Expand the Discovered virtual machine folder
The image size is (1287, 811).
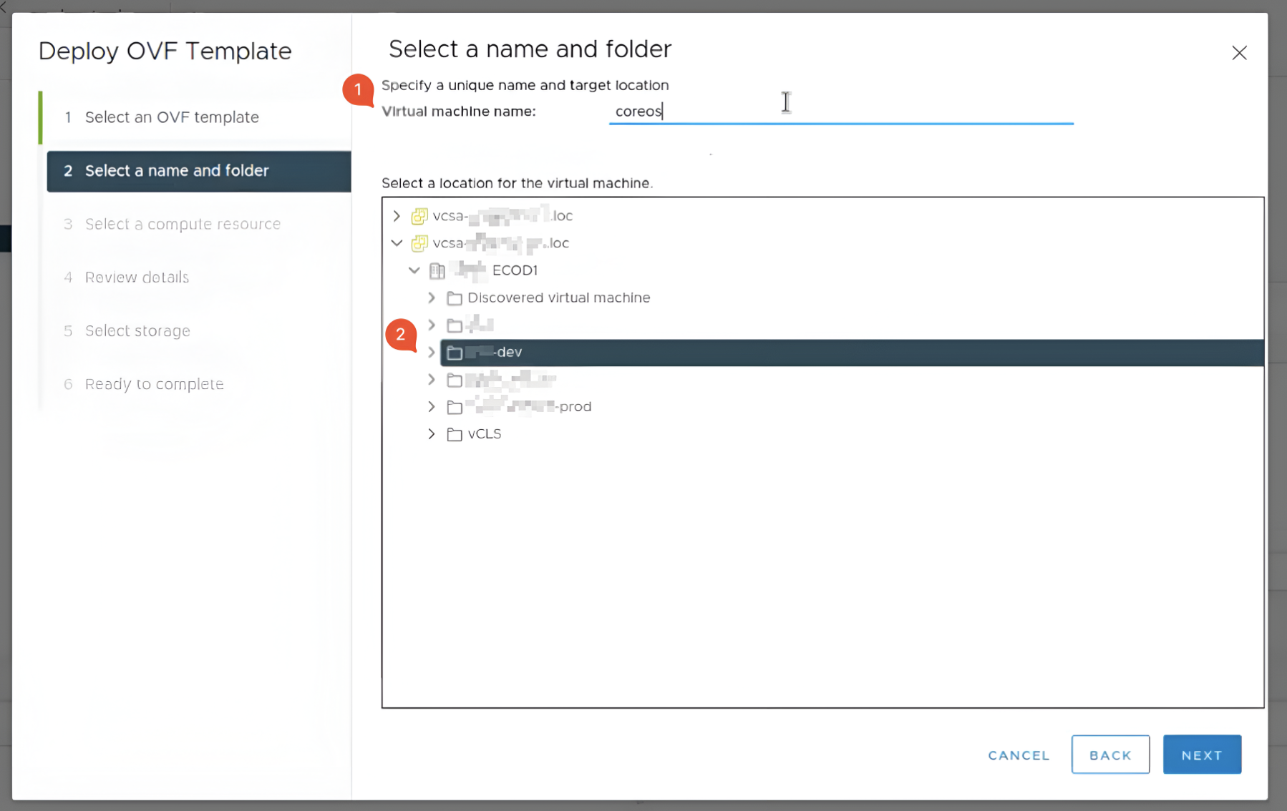pyautogui.click(x=432, y=298)
